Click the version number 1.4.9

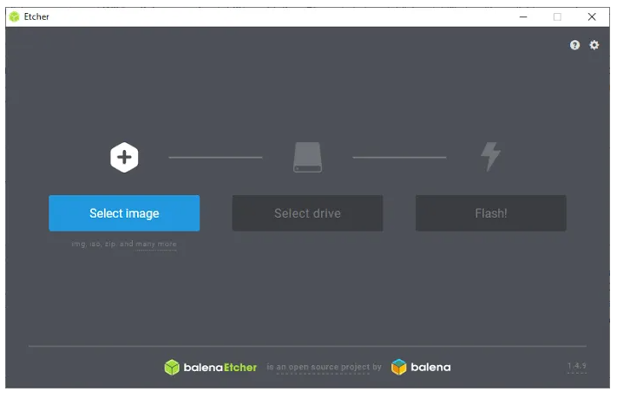(x=576, y=366)
